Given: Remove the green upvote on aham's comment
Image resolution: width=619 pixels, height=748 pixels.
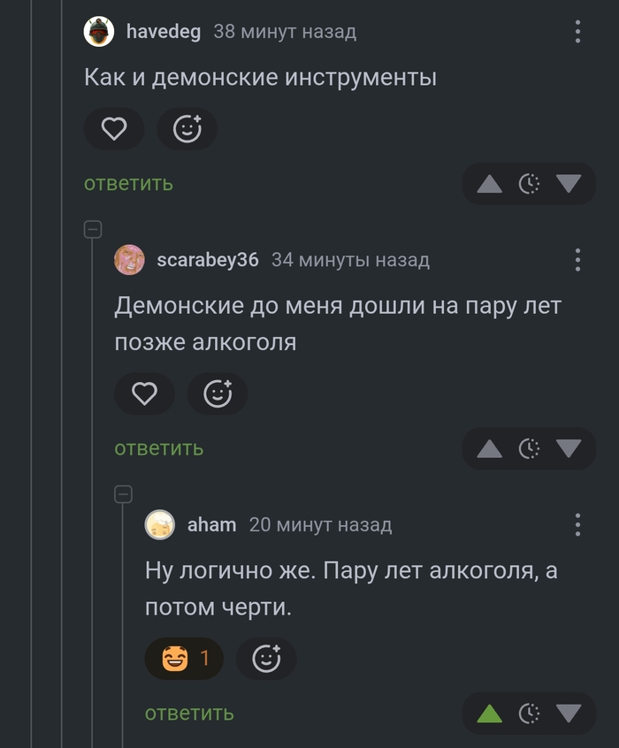Looking at the screenshot, I should [489, 714].
